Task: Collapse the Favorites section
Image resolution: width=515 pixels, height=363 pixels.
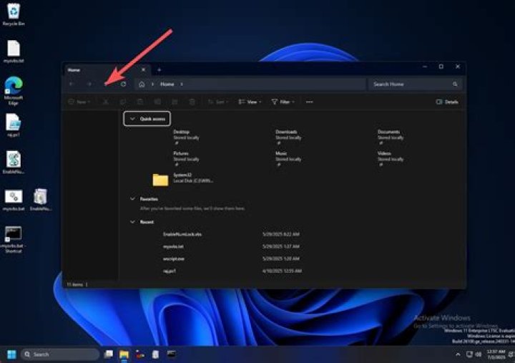Action: [132, 199]
